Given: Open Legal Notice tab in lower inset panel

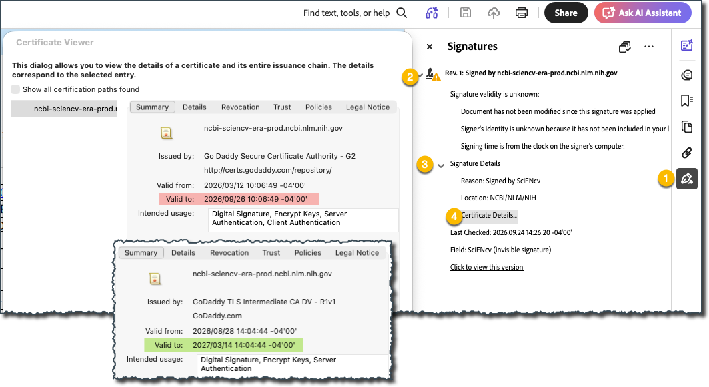Looking at the screenshot, I should [x=357, y=253].
